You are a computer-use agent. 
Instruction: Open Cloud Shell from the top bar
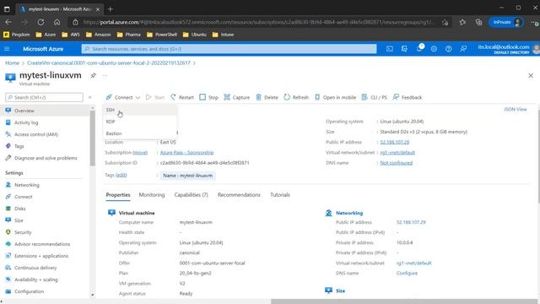click(x=390, y=49)
